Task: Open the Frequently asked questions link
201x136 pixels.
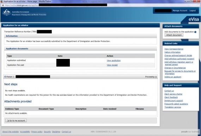Action: pyautogui.click(x=176, y=104)
